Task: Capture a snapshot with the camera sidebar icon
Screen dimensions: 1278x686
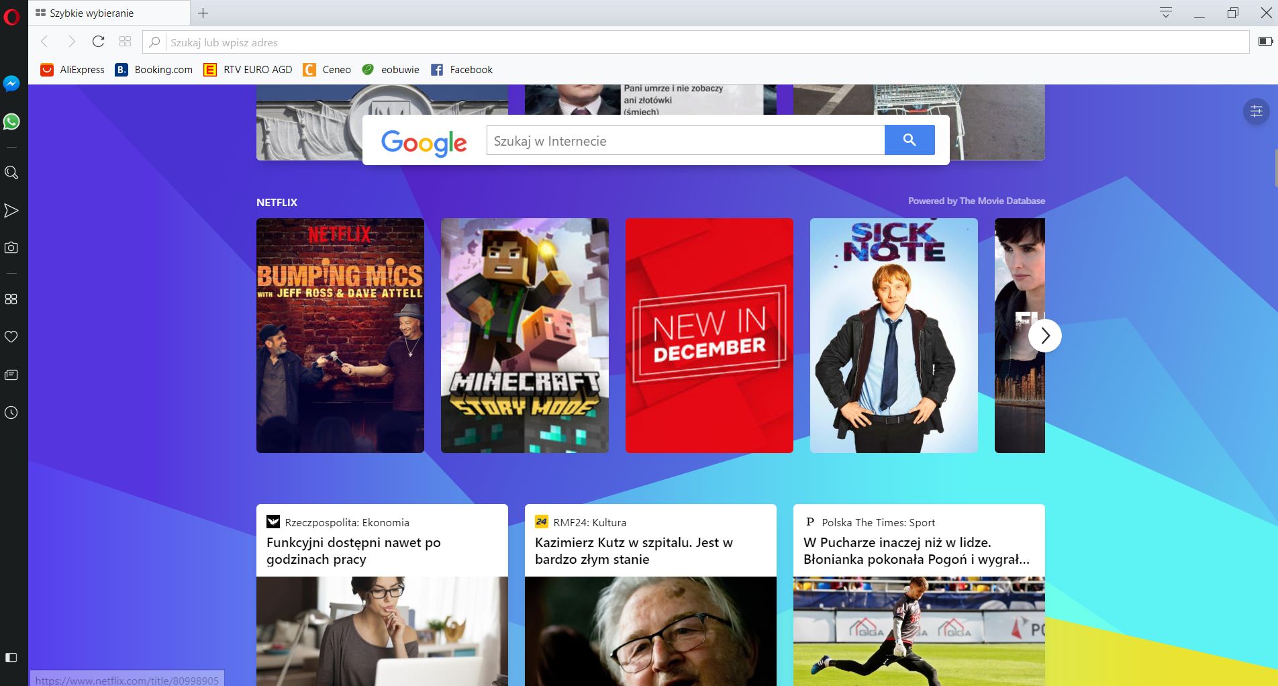Action: [11, 247]
